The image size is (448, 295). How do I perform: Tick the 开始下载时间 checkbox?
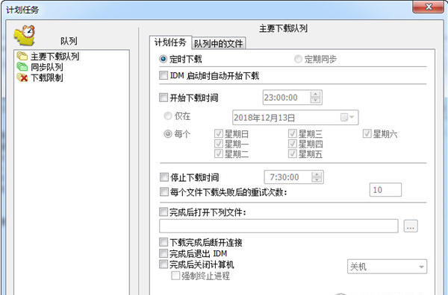(x=164, y=98)
